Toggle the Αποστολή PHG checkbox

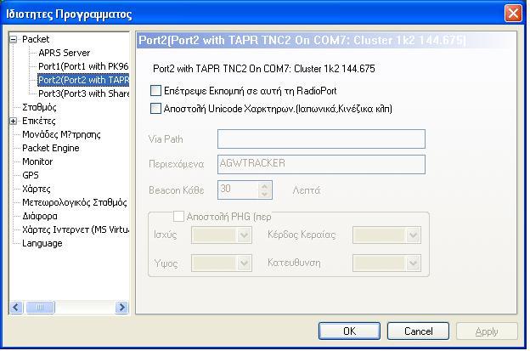(179, 217)
